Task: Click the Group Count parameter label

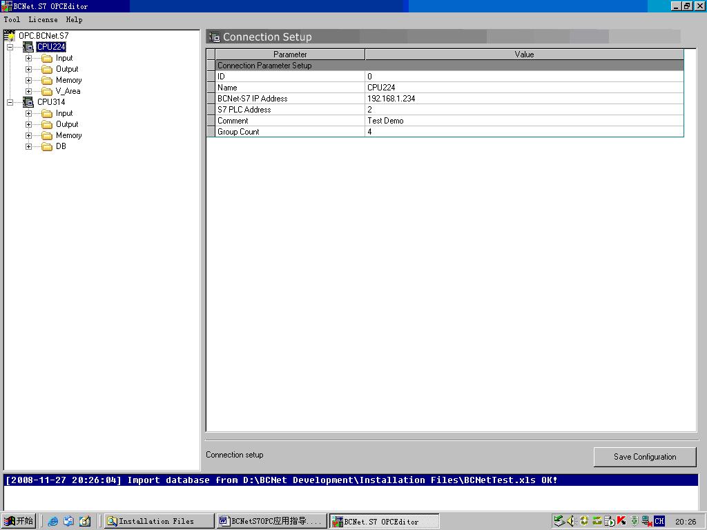Action: pyautogui.click(x=238, y=132)
